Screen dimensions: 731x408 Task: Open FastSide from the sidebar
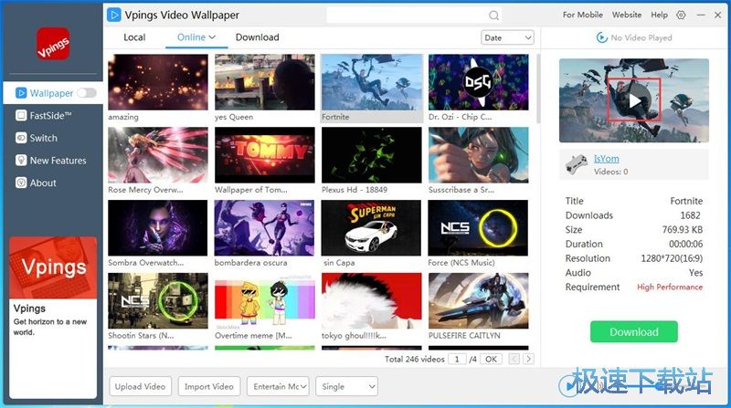[x=50, y=116]
